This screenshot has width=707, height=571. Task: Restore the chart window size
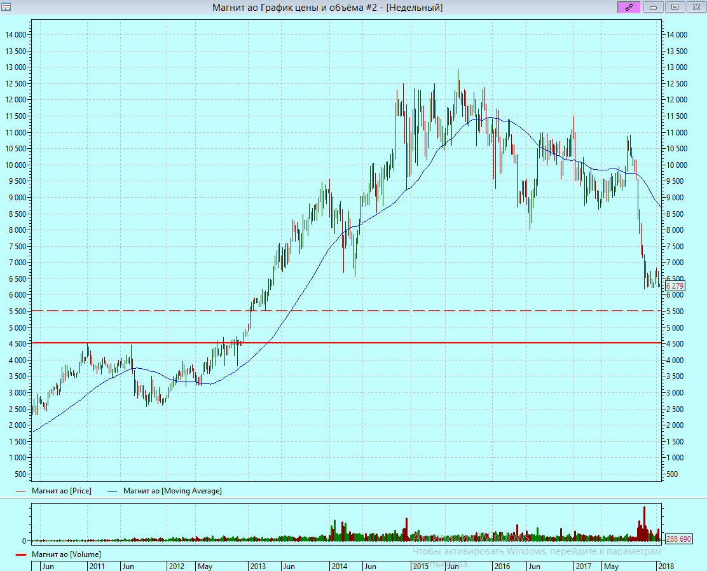tap(675, 7)
